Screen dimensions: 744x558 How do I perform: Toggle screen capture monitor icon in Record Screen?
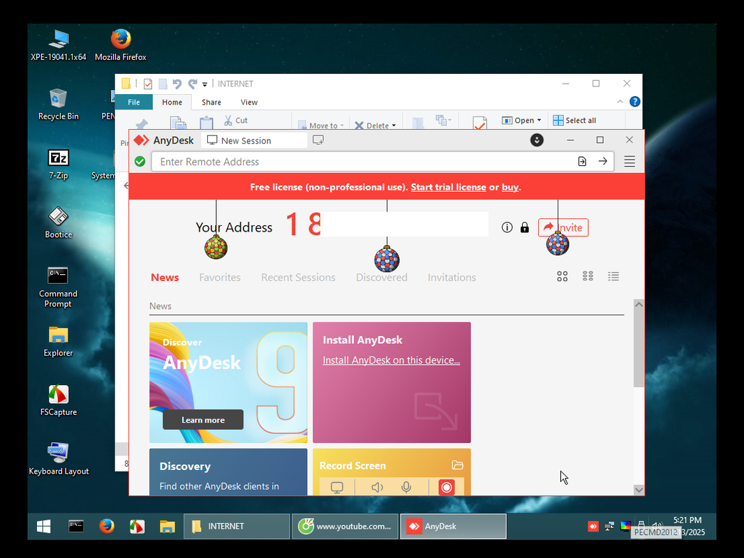click(337, 488)
